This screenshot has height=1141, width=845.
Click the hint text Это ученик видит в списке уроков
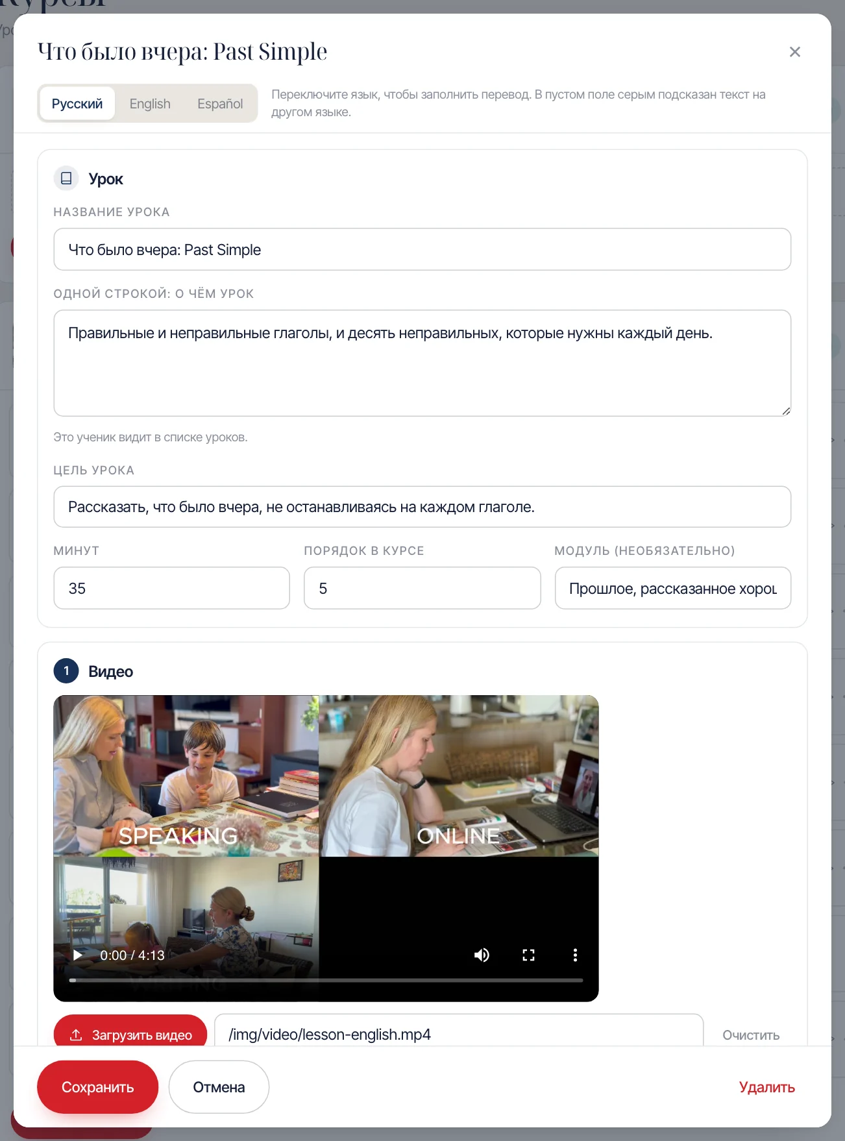151,437
